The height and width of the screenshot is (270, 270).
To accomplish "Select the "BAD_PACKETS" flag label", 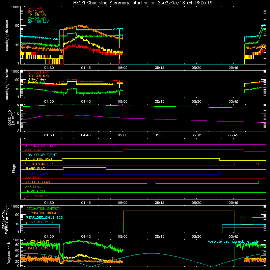I will click(37, 196).
